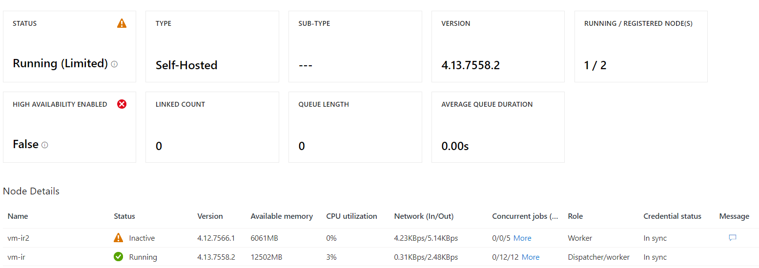The width and height of the screenshot is (759, 268).
Task: Click green Running check icon for vm-ir
Action: tap(118, 257)
